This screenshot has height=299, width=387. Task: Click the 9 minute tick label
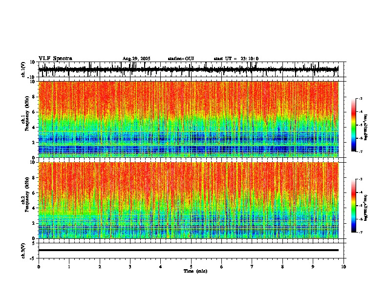point(313,267)
